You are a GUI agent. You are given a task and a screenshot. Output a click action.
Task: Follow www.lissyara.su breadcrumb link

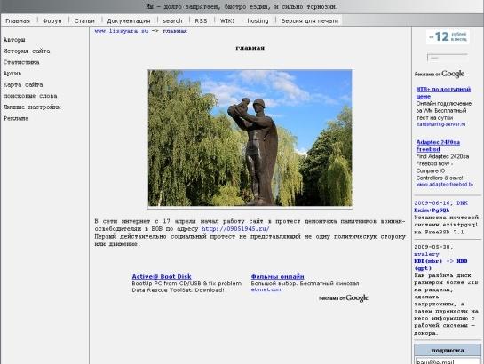click(122, 31)
